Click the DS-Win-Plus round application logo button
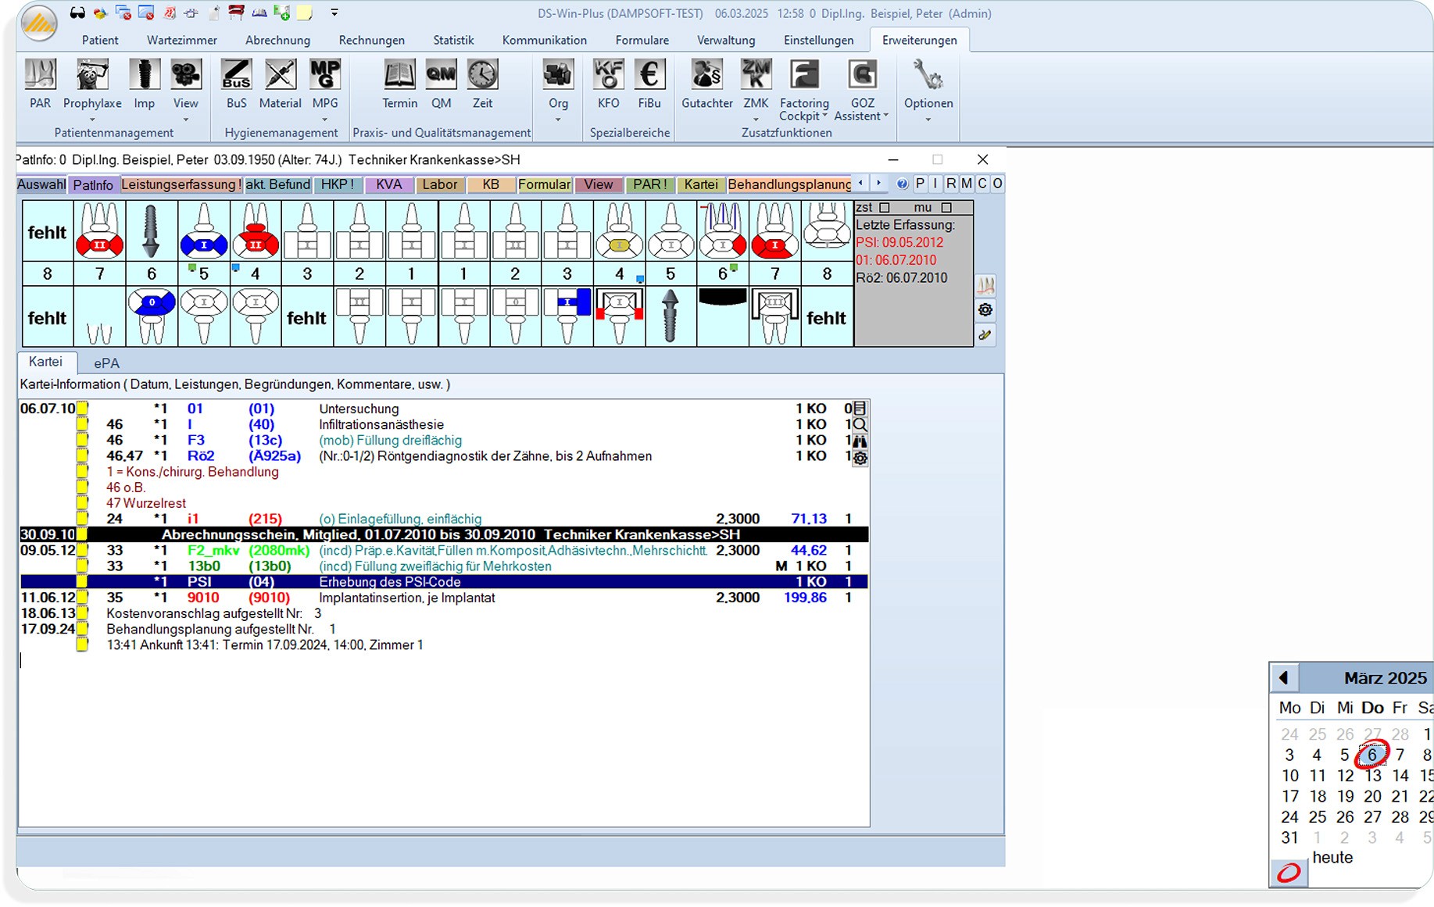The width and height of the screenshot is (1434, 907). [x=38, y=23]
